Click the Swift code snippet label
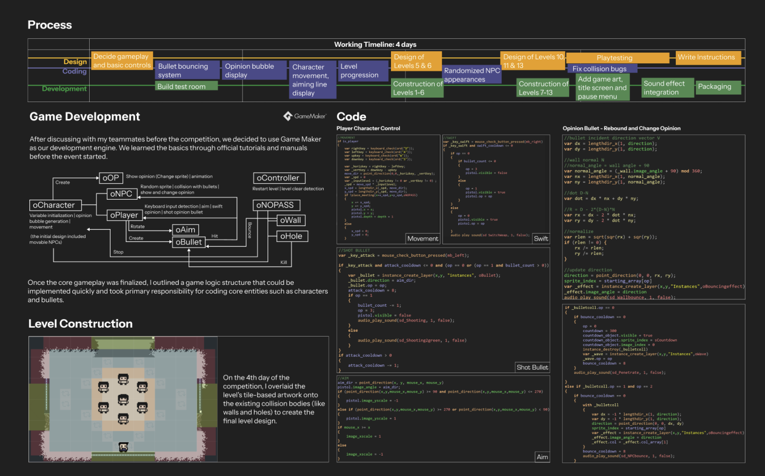 (541, 239)
